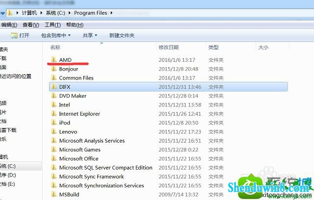Click the Bonjour folder icon
This screenshot has height=200, width=314.
pos(53,69)
